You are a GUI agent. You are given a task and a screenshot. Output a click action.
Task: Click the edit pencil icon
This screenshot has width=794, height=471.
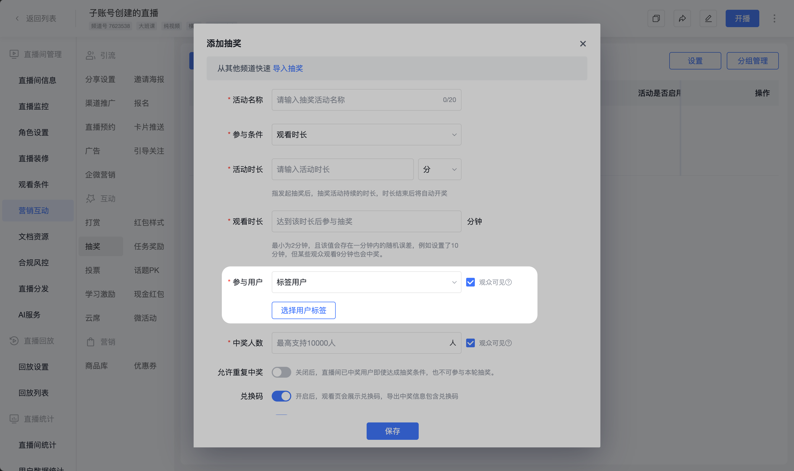[x=708, y=18]
